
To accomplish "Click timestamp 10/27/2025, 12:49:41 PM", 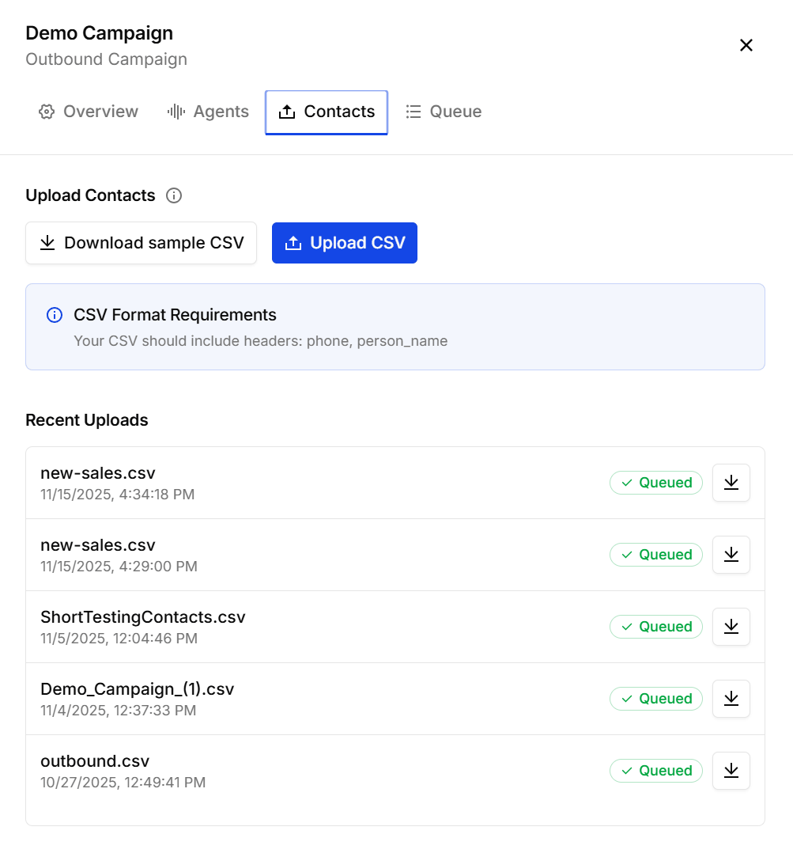I will [123, 783].
